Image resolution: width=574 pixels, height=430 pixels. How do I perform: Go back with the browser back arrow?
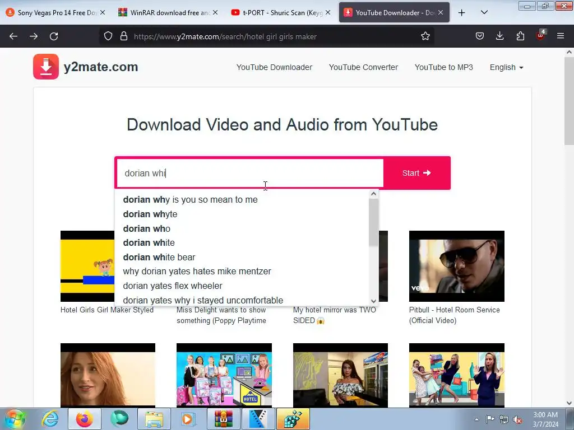click(13, 36)
